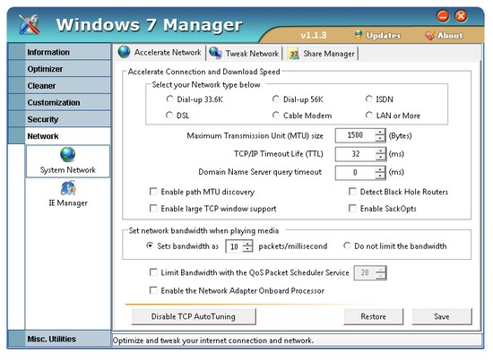Enable the Network Adapter Onboard Processor
493x362 pixels.
[x=153, y=290]
